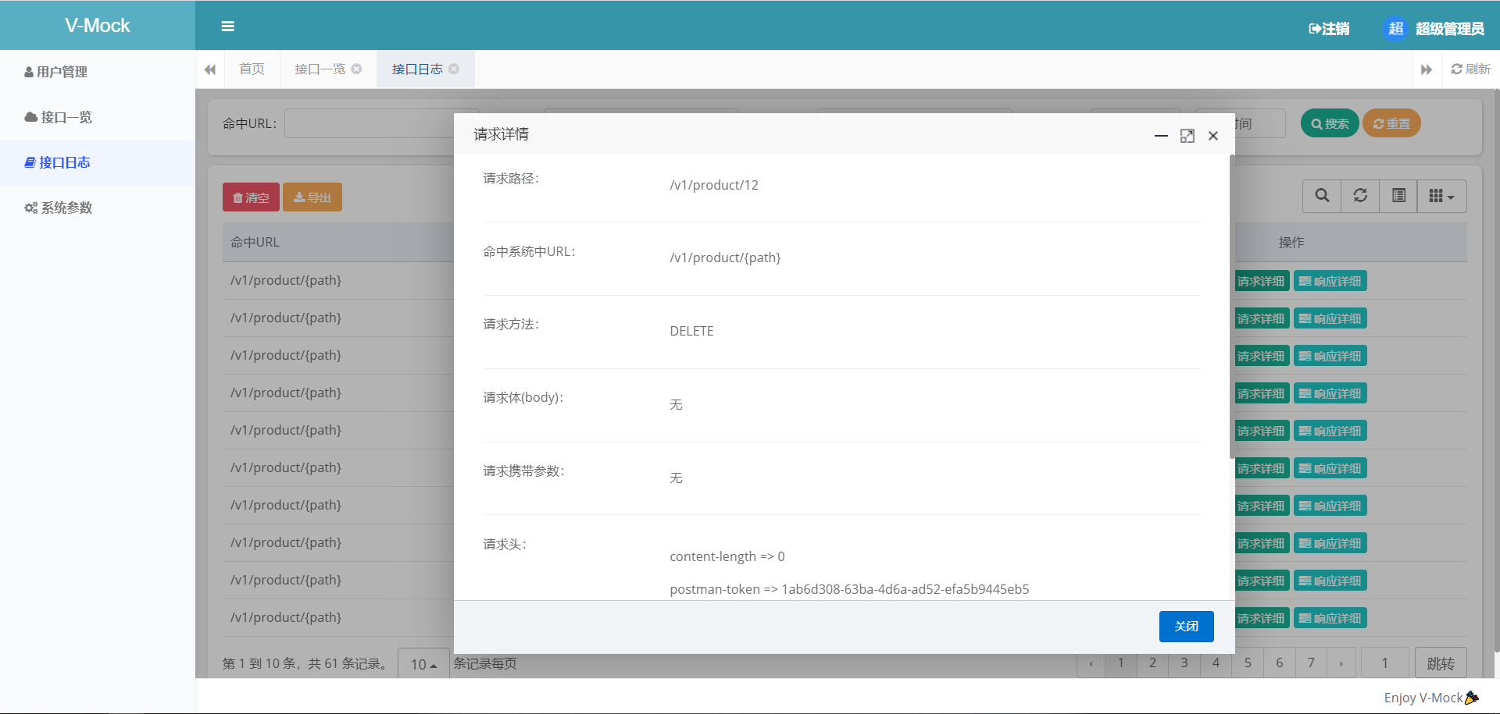Refresh the table with circular arrows icon

pos(1360,196)
